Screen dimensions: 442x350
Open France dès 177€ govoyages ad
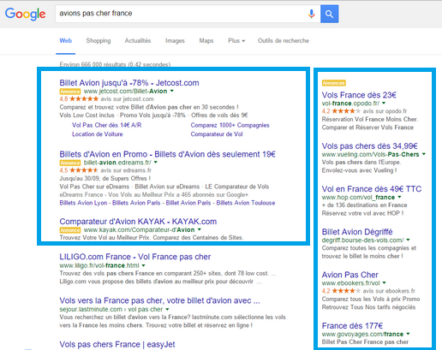352,326
